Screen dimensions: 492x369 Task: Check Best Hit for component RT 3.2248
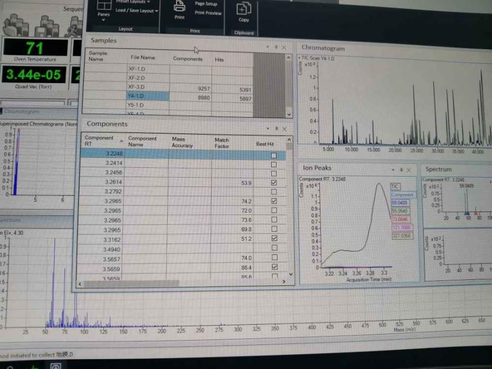(274, 155)
